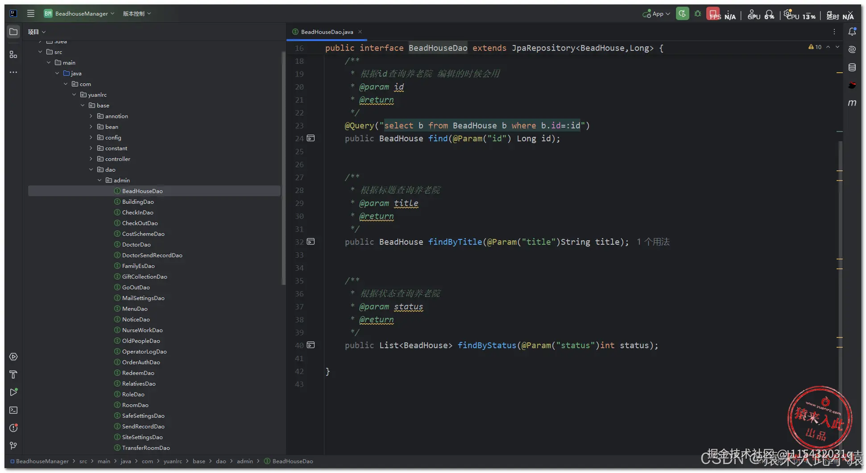This screenshot has height=473, width=866.
Task: Open IDE settings gear icon
Action: pos(787,13)
